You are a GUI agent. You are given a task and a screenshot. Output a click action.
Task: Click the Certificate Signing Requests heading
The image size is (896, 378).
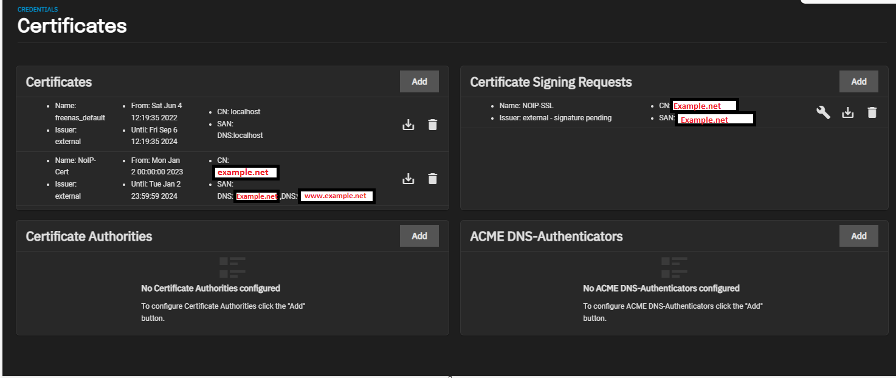[551, 82]
